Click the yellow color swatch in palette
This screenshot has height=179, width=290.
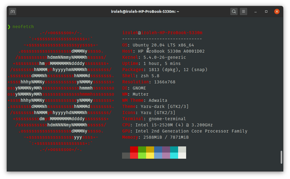150,152
